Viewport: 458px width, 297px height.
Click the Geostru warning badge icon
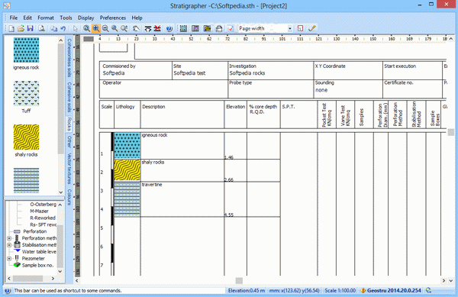(363, 291)
